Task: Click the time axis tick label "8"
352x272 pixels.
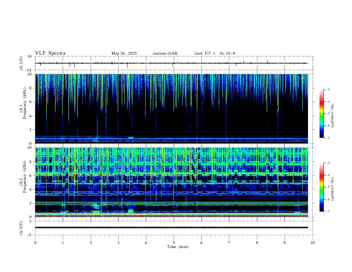Action: click(x=257, y=243)
